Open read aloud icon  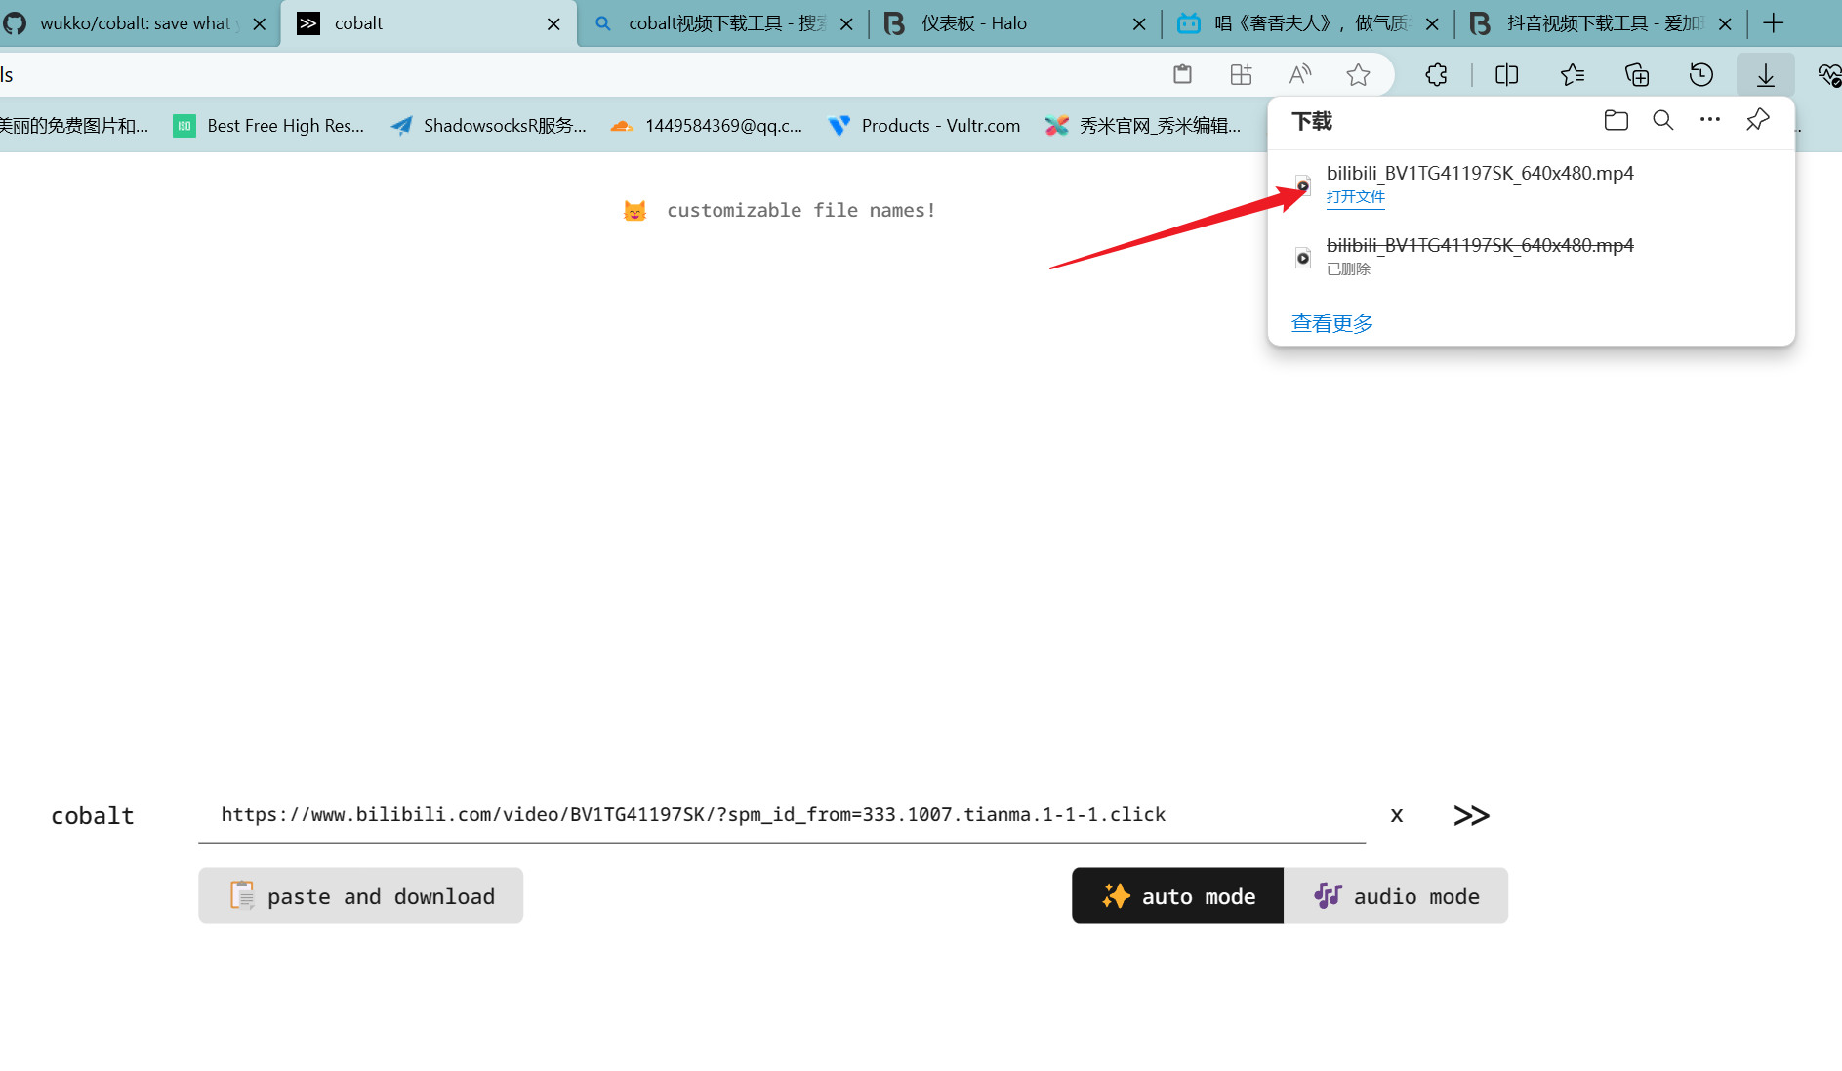pyautogui.click(x=1299, y=75)
